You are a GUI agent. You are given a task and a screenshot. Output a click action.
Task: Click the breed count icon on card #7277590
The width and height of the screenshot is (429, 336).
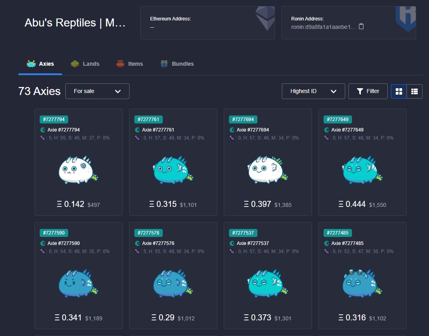click(x=42, y=251)
